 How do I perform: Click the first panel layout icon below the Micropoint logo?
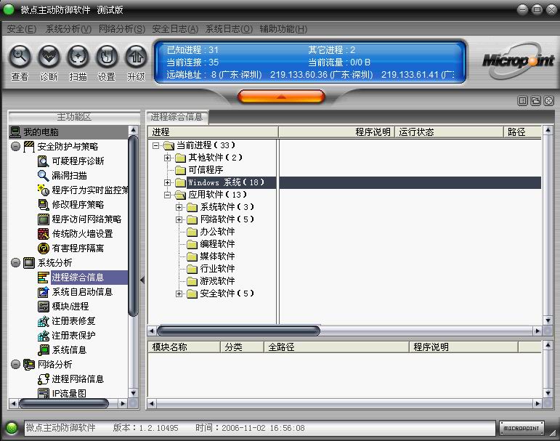[522, 101]
